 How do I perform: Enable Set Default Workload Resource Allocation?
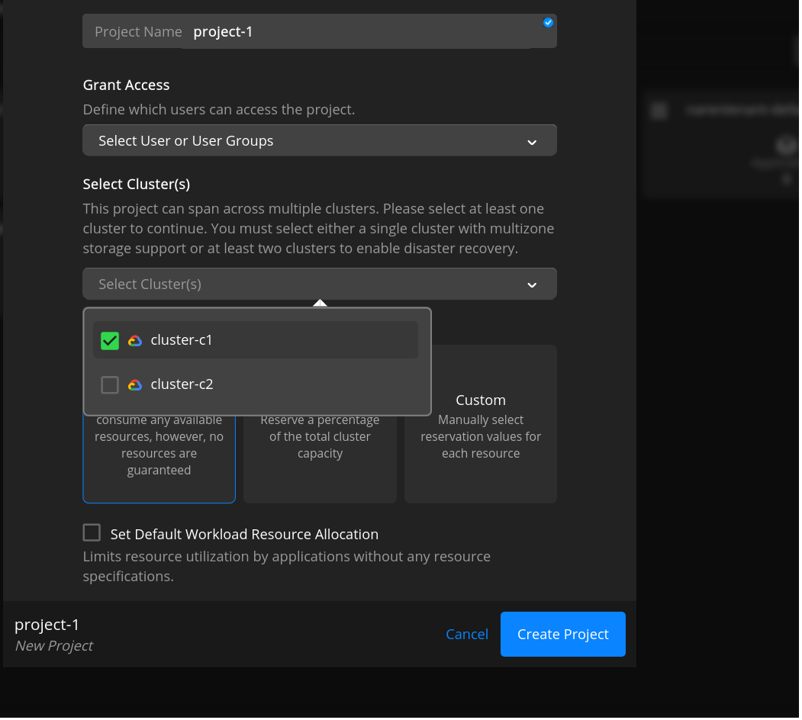[x=92, y=533]
